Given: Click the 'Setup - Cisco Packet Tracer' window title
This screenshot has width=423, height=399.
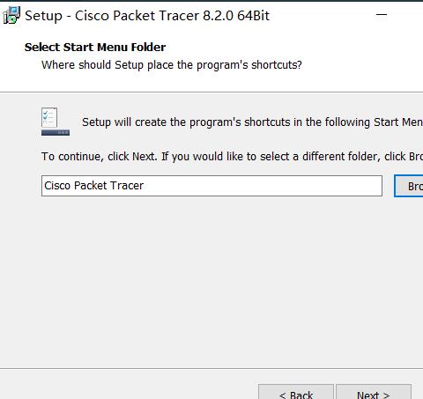Looking at the screenshot, I should (x=147, y=16).
